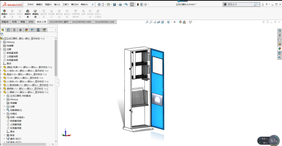This screenshot has height=146, width=282.
Task: Expand the History node under the top assembly
Action: (1, 42)
